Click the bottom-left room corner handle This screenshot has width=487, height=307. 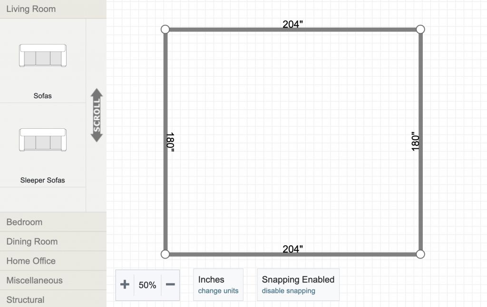pos(165,254)
